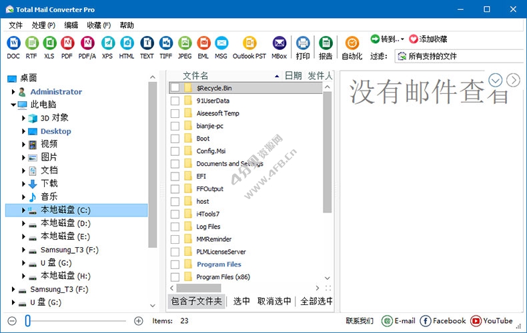Choose the XLS export icon
This screenshot has height=333, width=527.
[49, 43]
